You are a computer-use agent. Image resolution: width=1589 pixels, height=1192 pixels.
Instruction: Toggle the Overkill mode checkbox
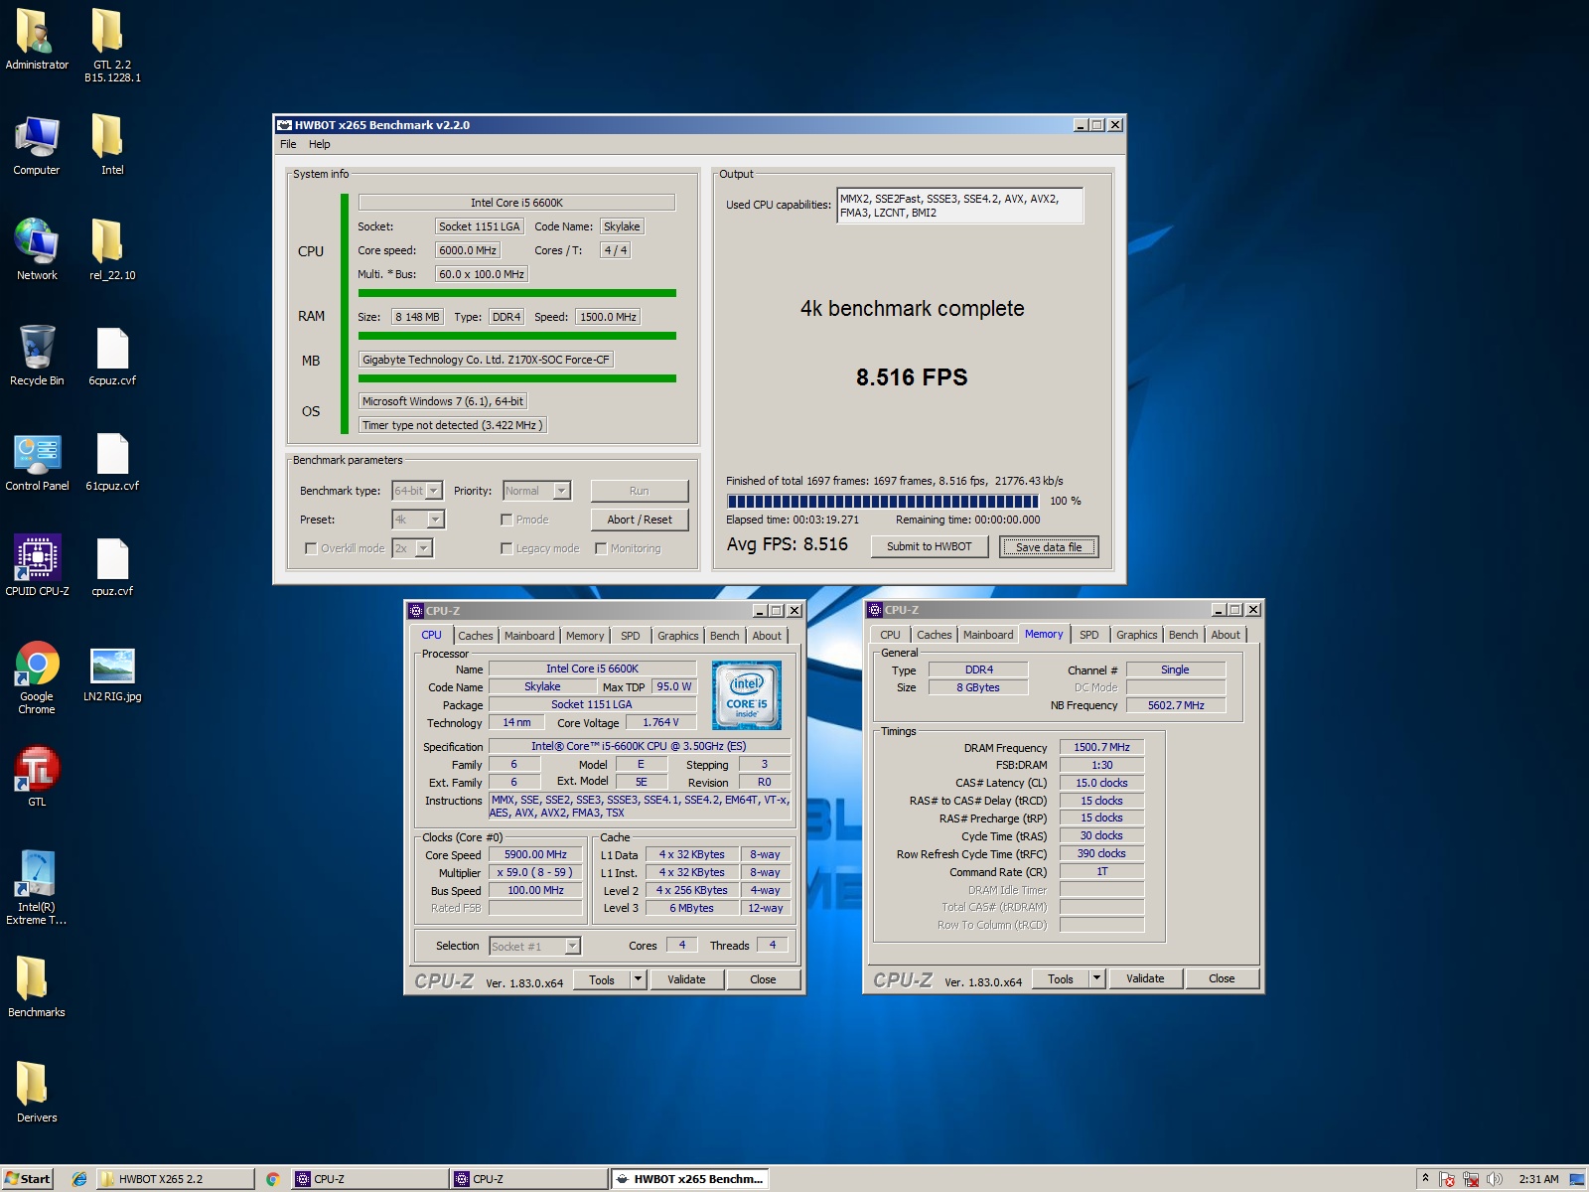click(311, 548)
